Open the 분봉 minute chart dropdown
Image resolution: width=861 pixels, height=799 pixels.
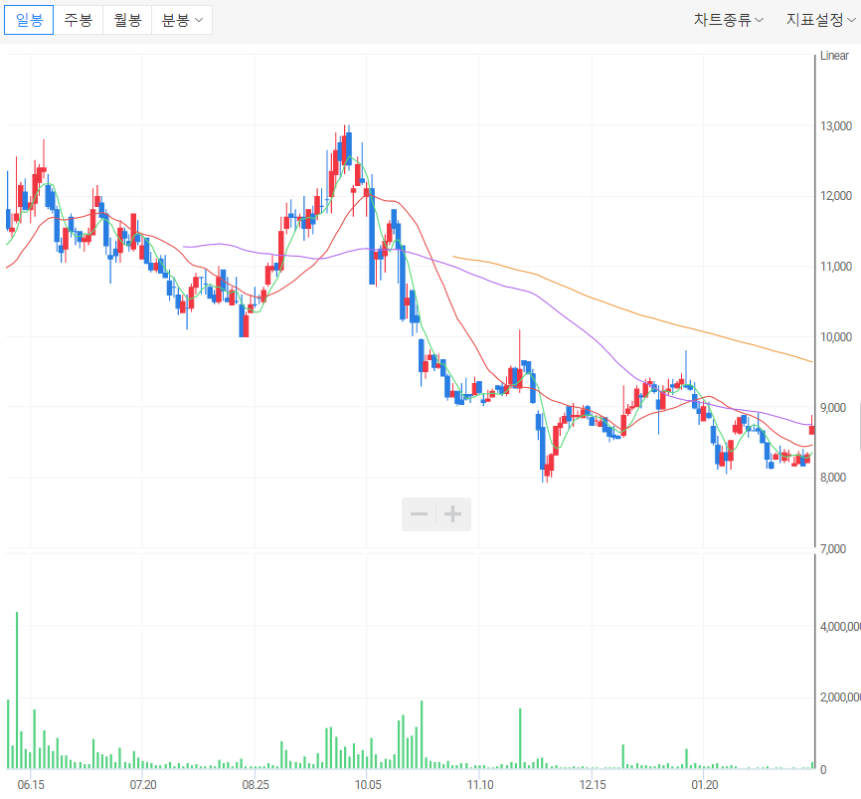coord(182,20)
